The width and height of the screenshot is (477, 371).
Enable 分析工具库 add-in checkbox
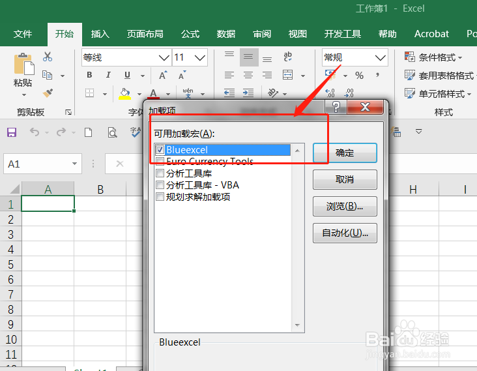[x=160, y=173]
